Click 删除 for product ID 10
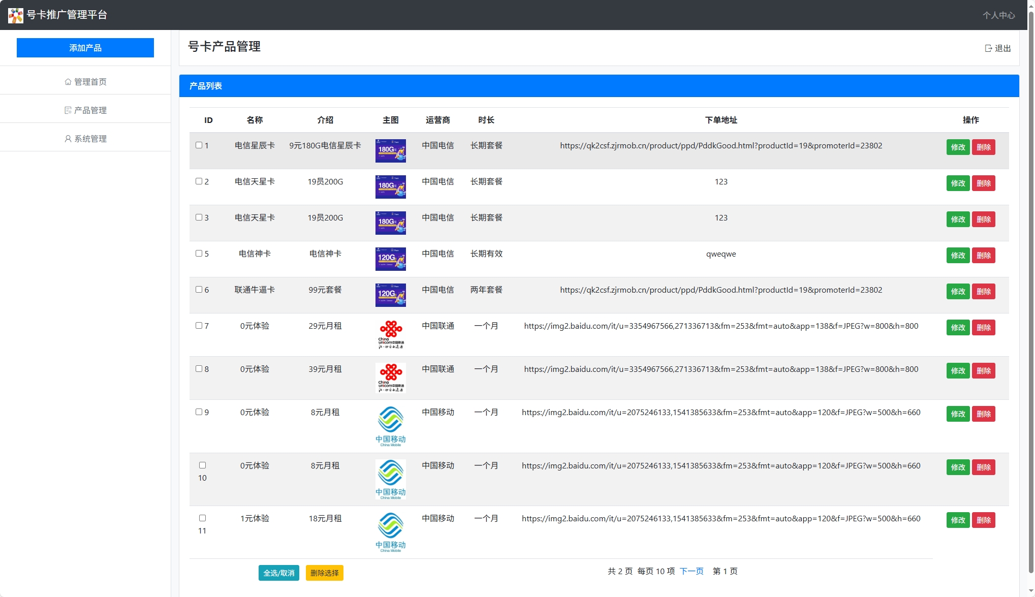1035x597 pixels. (984, 467)
